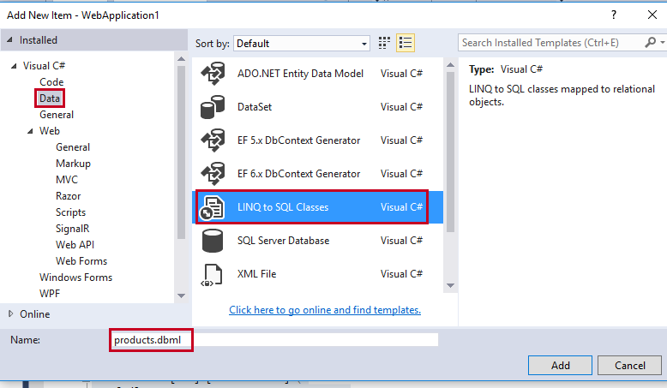
Task: Click the EF 6.x DbContext Generator icon
Action: point(213,173)
